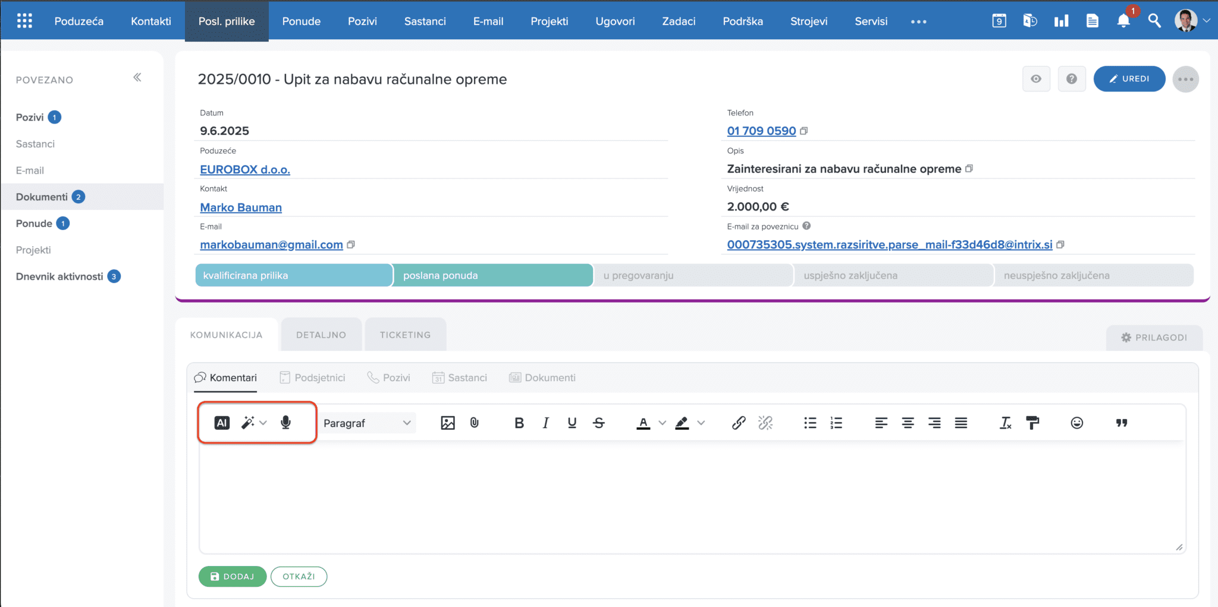Insert a blockquote
Screen dimensions: 1218x607
click(1122, 423)
